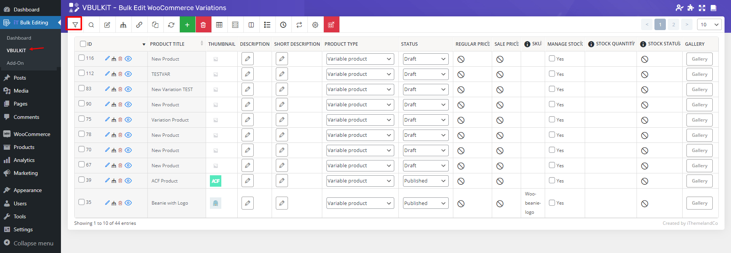Open product type dropdown for product 116

coord(360,59)
